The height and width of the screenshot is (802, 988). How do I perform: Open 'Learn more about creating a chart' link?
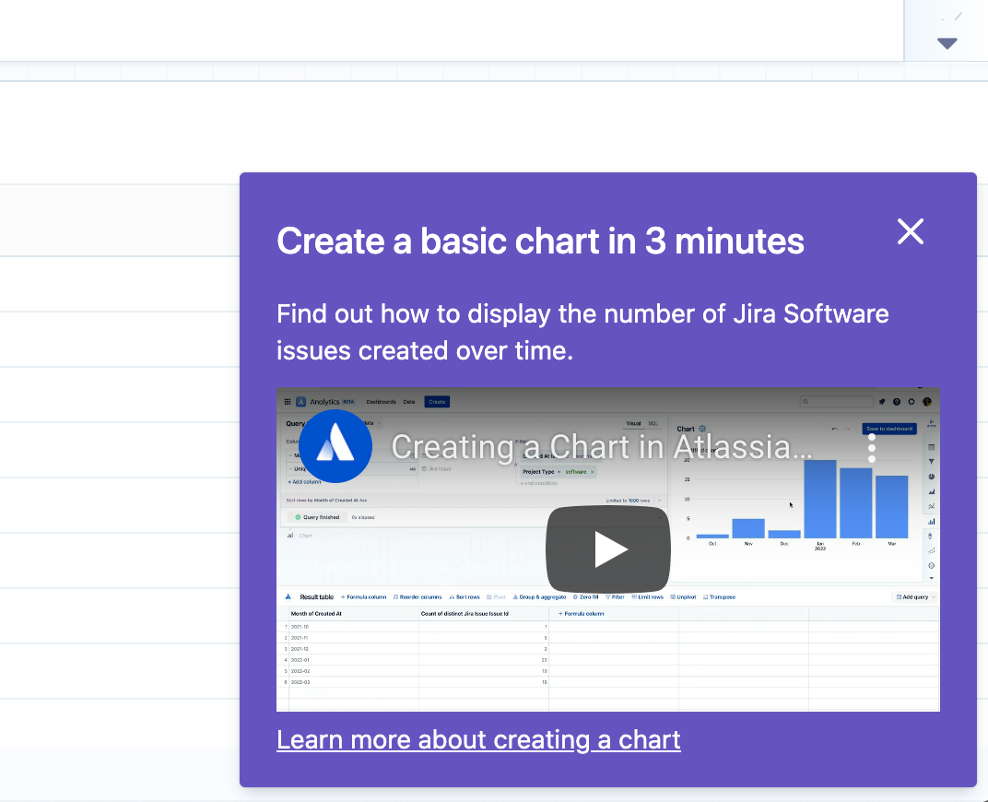click(478, 739)
